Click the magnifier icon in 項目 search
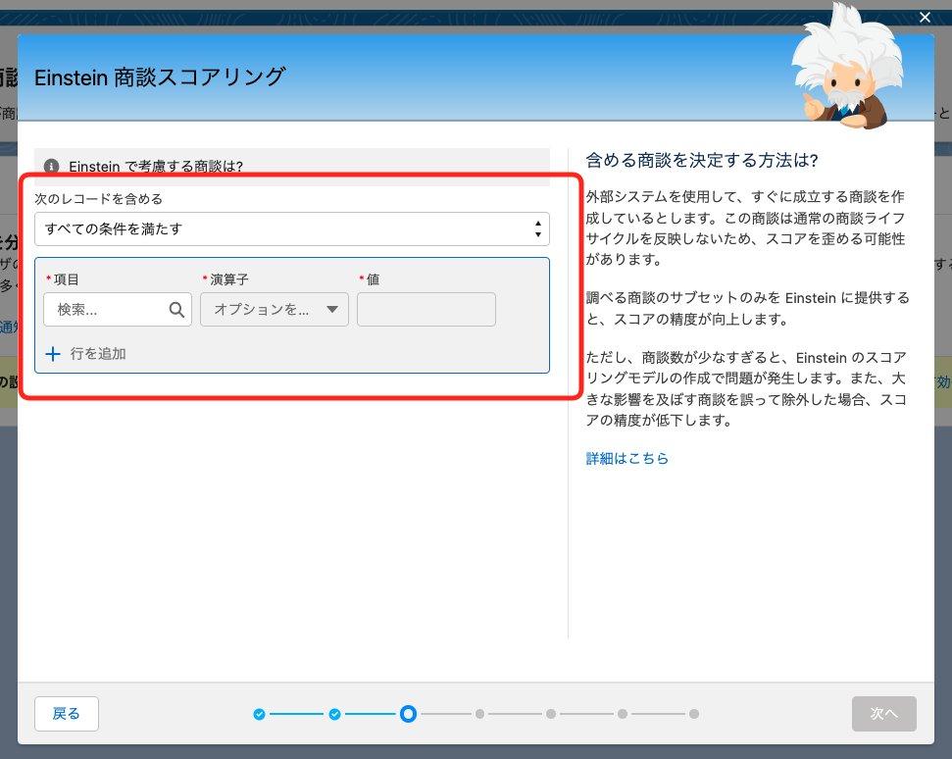This screenshot has width=952, height=759. (x=176, y=310)
